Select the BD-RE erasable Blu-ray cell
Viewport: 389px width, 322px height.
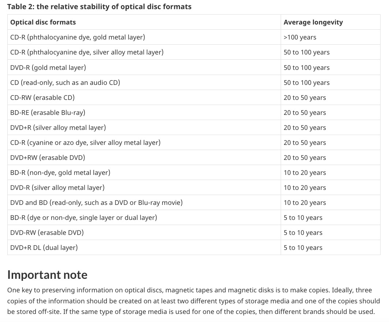(x=144, y=113)
